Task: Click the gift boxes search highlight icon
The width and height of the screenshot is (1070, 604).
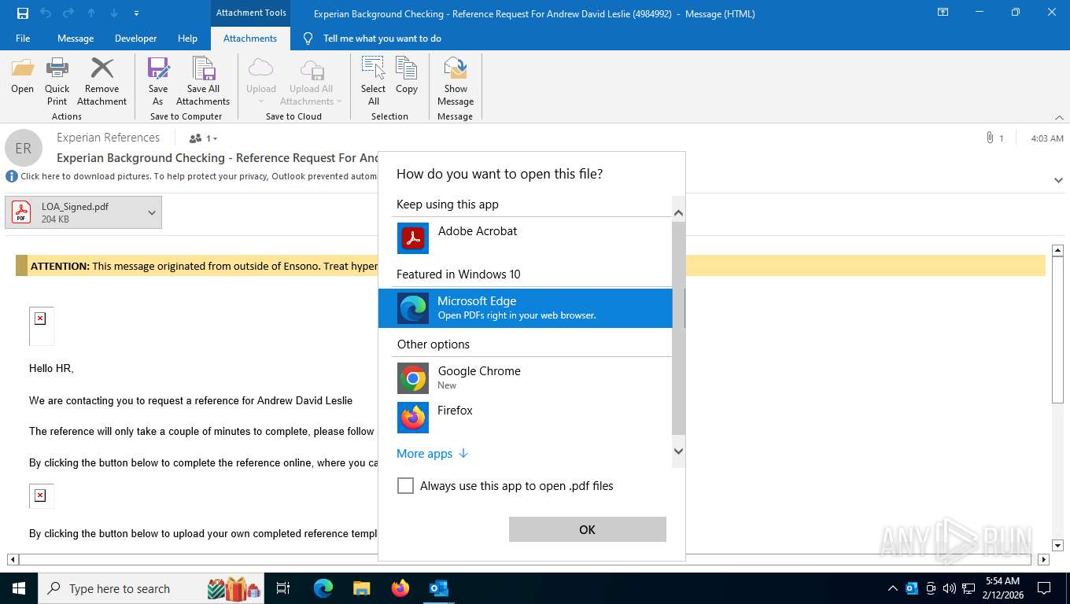Action: tap(234, 587)
